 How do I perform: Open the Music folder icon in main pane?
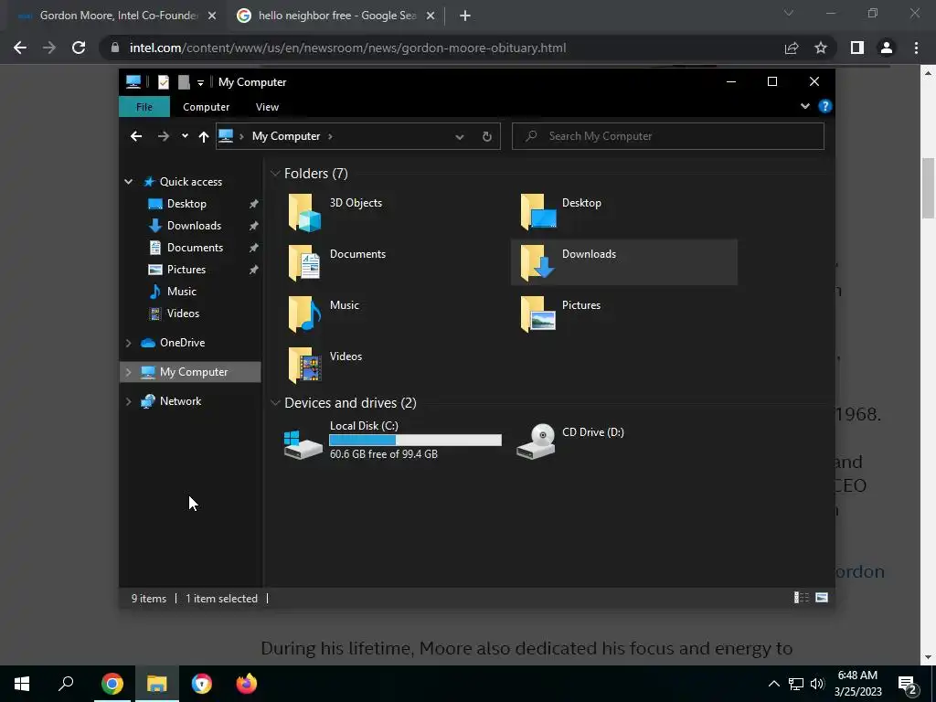(305, 314)
